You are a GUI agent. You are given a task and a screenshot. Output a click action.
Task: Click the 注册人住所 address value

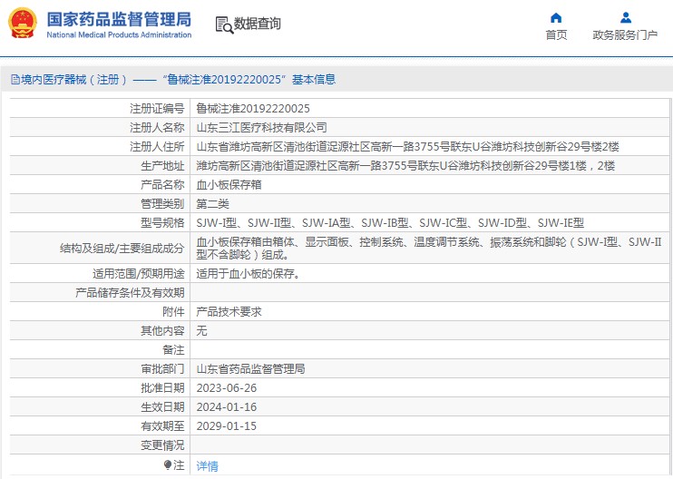(407, 147)
